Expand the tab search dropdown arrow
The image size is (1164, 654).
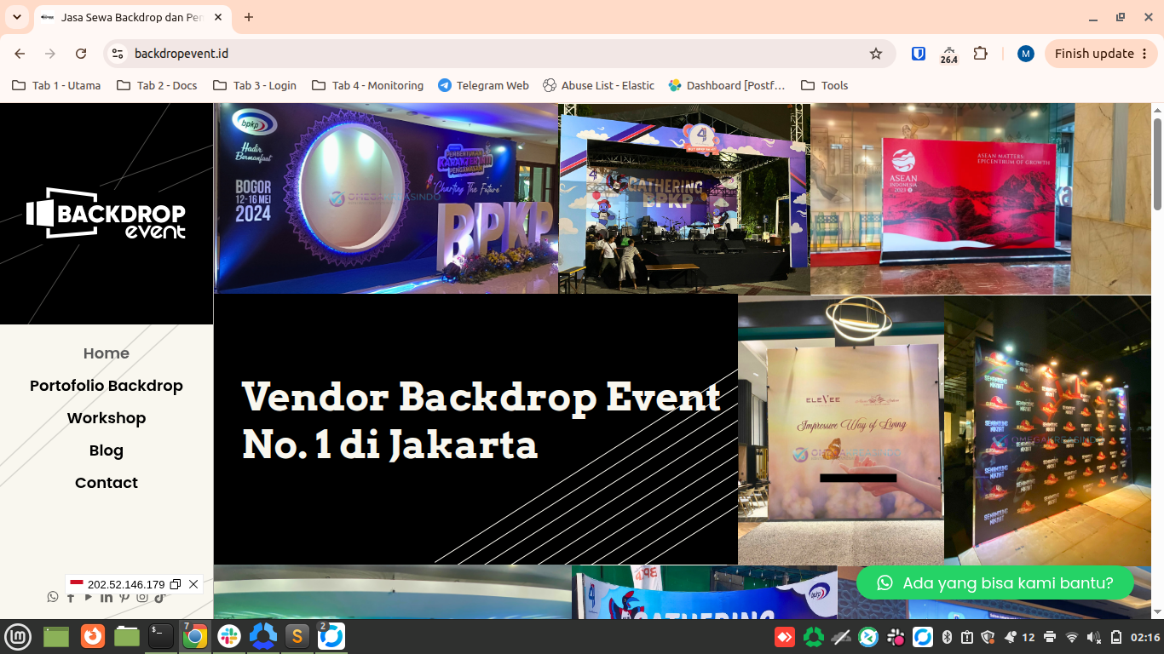17,17
